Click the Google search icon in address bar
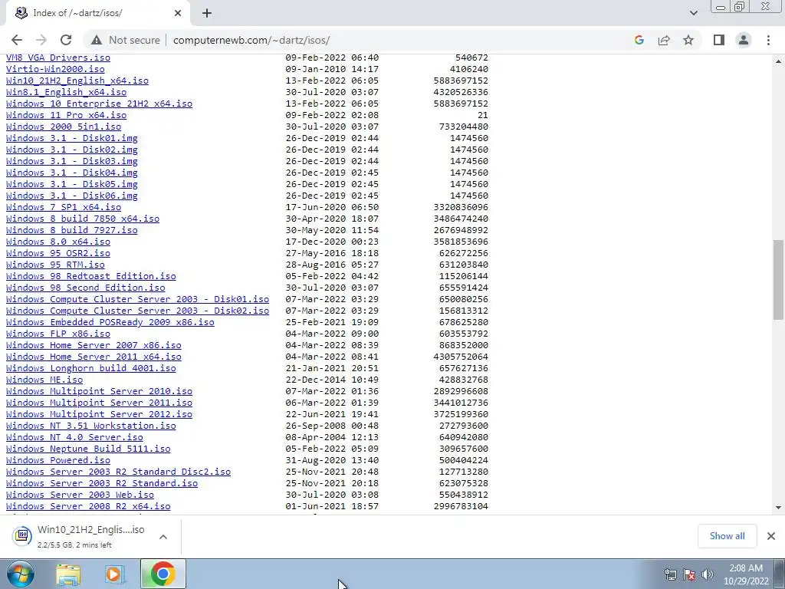This screenshot has height=589, width=785. (639, 40)
